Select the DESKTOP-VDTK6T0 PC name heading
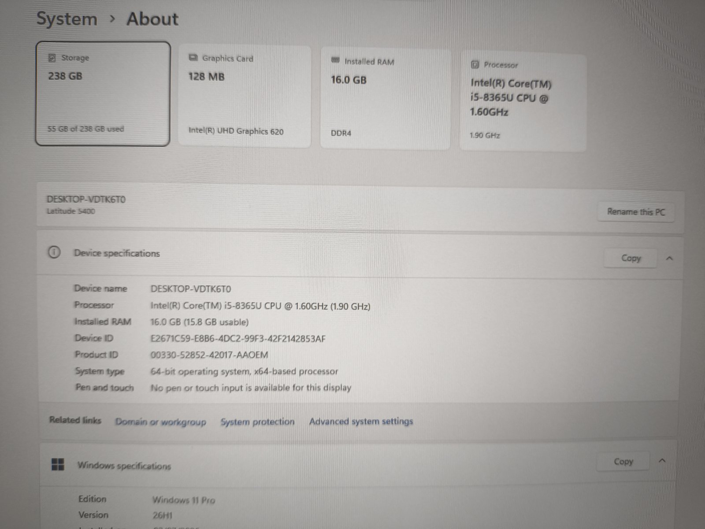Image resolution: width=705 pixels, height=529 pixels. tap(86, 200)
